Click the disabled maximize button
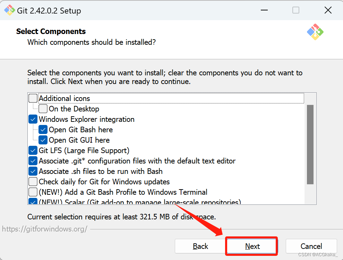 click(x=296, y=10)
